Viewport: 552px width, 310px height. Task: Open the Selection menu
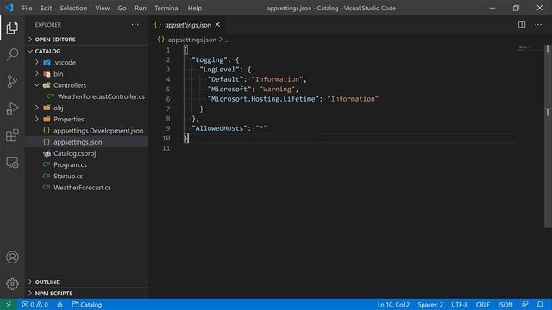(73, 8)
